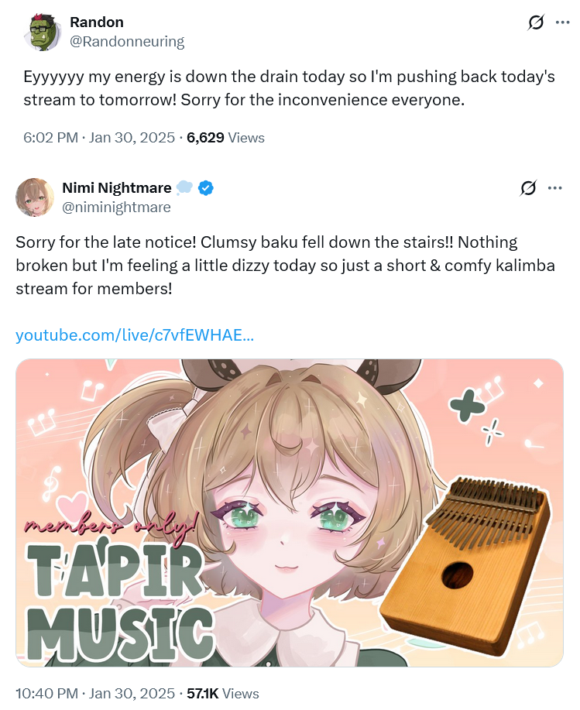Open the Tapir Music stream thumbnail
580x710 pixels.
(x=290, y=513)
